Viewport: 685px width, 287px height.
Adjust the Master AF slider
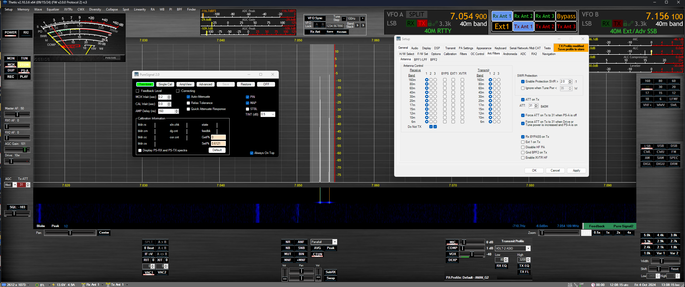point(17,114)
